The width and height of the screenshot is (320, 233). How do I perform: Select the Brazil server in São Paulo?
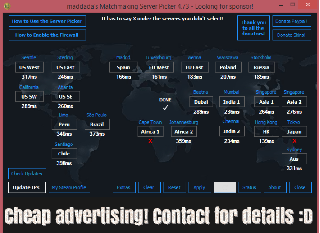tap(97, 125)
